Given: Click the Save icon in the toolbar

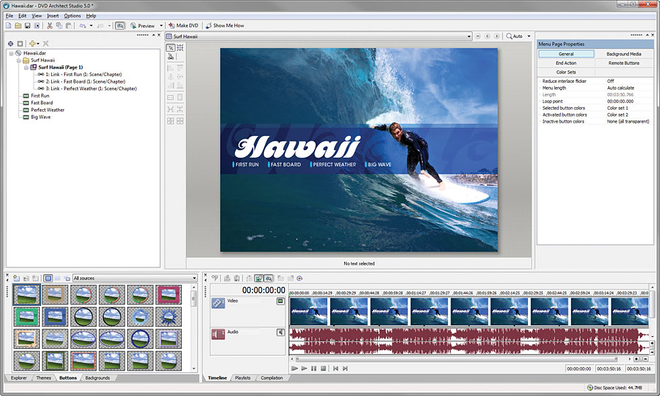Looking at the screenshot, I should 28,26.
